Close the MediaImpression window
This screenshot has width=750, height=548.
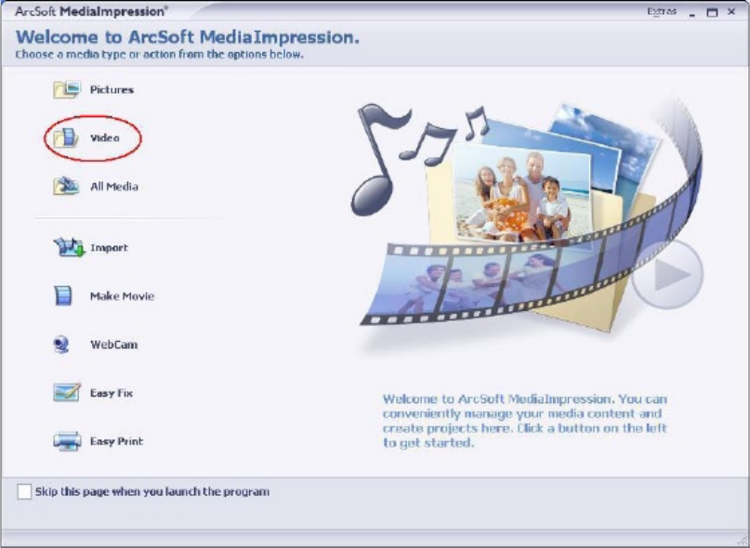pyautogui.click(x=731, y=11)
